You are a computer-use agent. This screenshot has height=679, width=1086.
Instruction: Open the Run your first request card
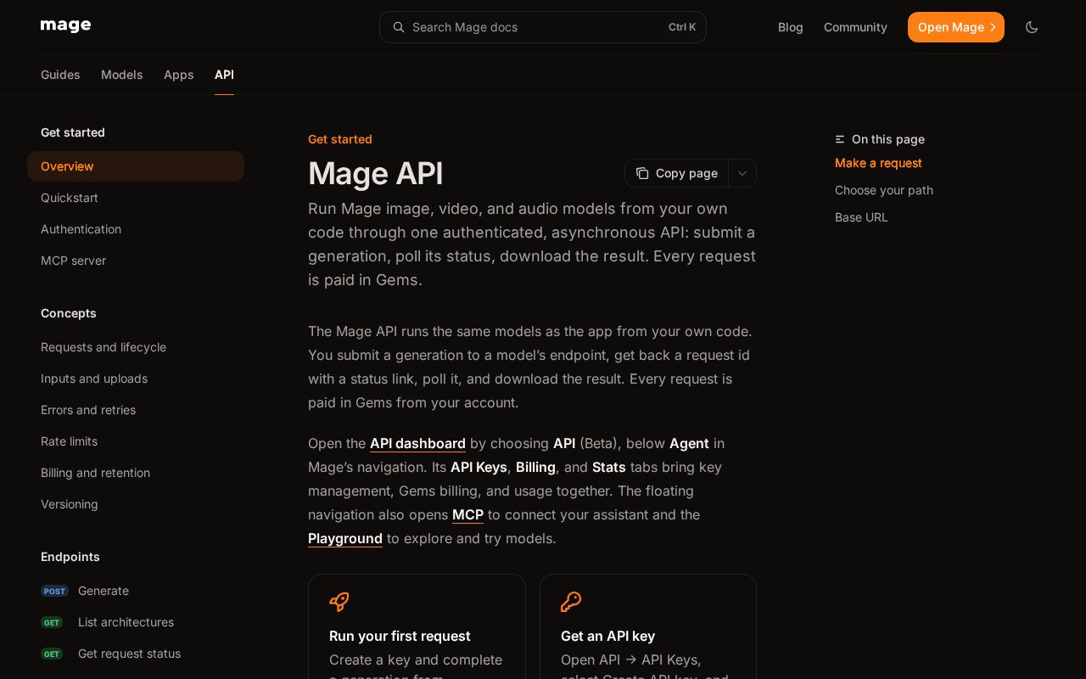coord(417,626)
